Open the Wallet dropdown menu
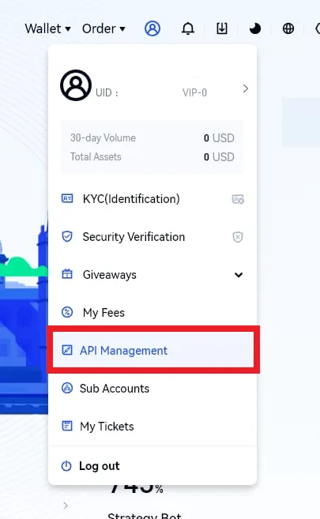This screenshot has height=519, width=320. coord(47,28)
